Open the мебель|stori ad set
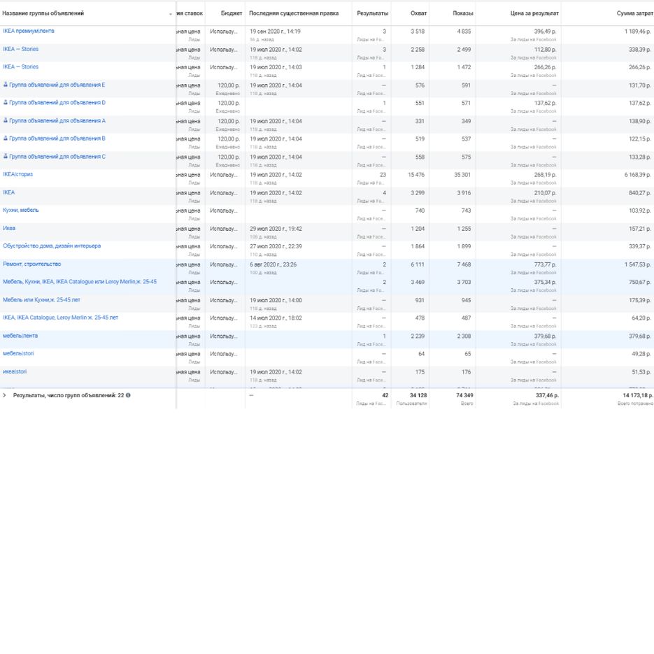Viewport: 654px width, 654px height. click(18, 354)
